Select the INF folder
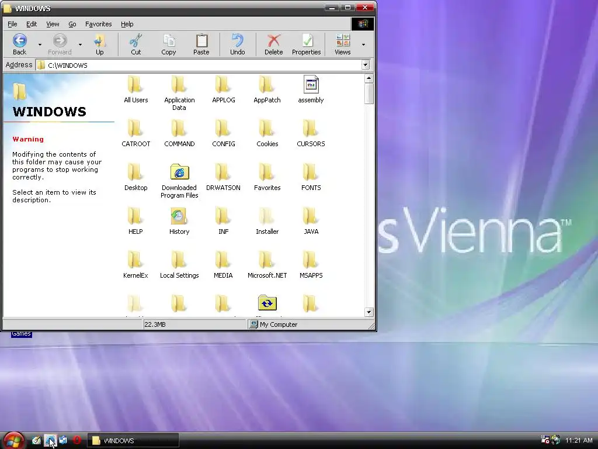This screenshot has height=449, width=598. click(224, 222)
